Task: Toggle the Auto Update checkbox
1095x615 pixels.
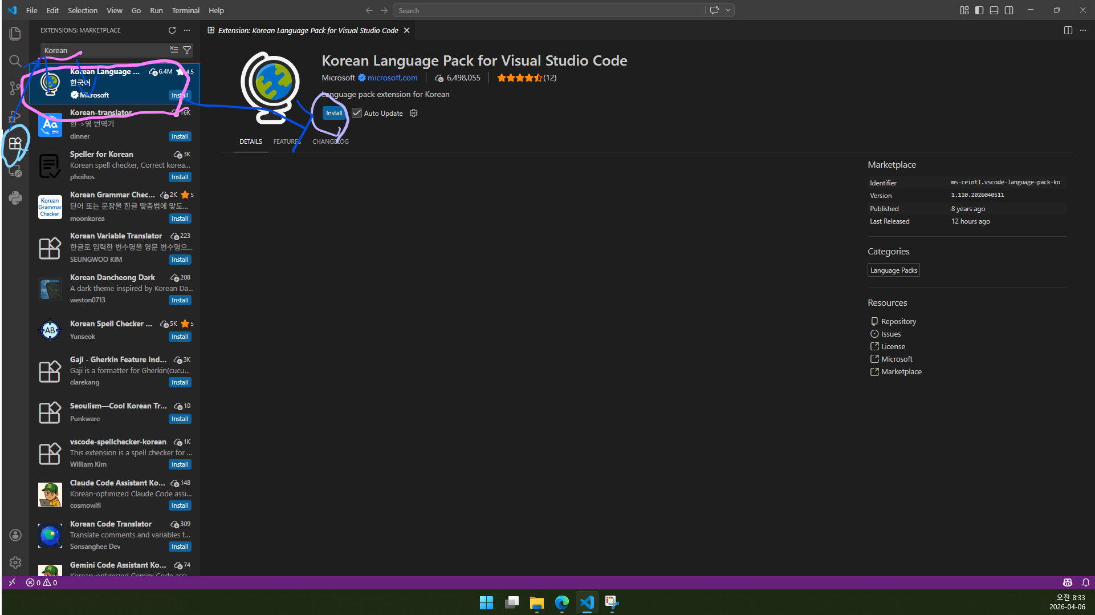Action: 357,113
